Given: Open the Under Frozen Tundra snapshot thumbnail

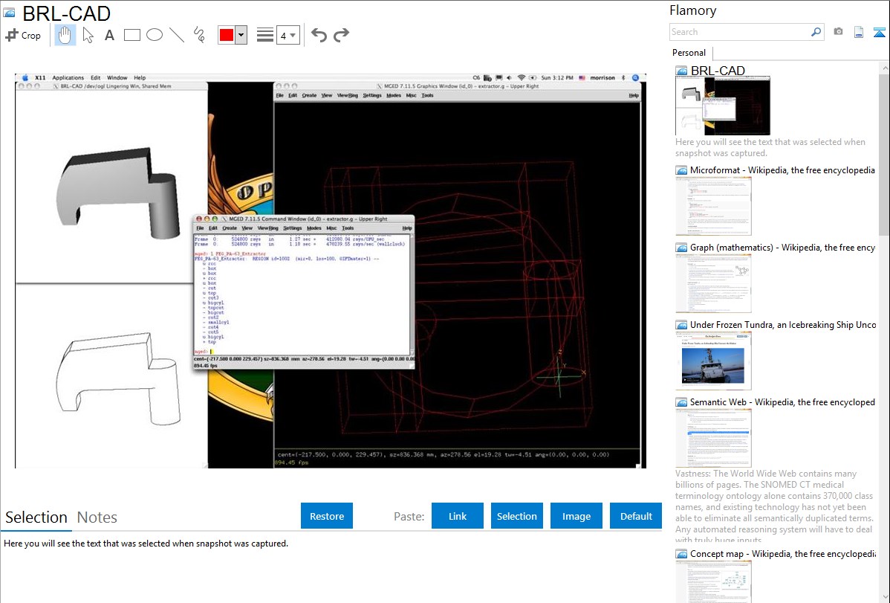Looking at the screenshot, I should [713, 361].
